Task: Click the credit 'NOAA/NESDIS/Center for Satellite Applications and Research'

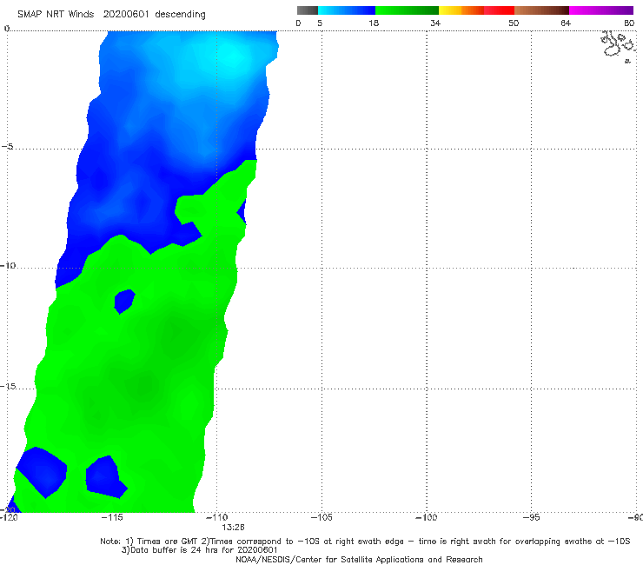Action: point(359,559)
